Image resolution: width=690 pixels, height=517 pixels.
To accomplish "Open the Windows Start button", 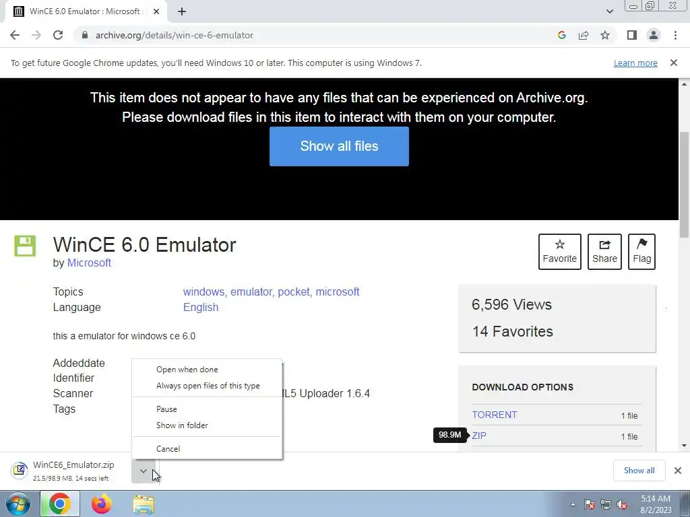I will click(18, 504).
